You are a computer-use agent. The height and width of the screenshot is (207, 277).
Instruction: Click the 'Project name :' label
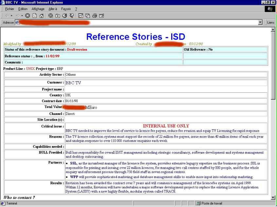53,89
